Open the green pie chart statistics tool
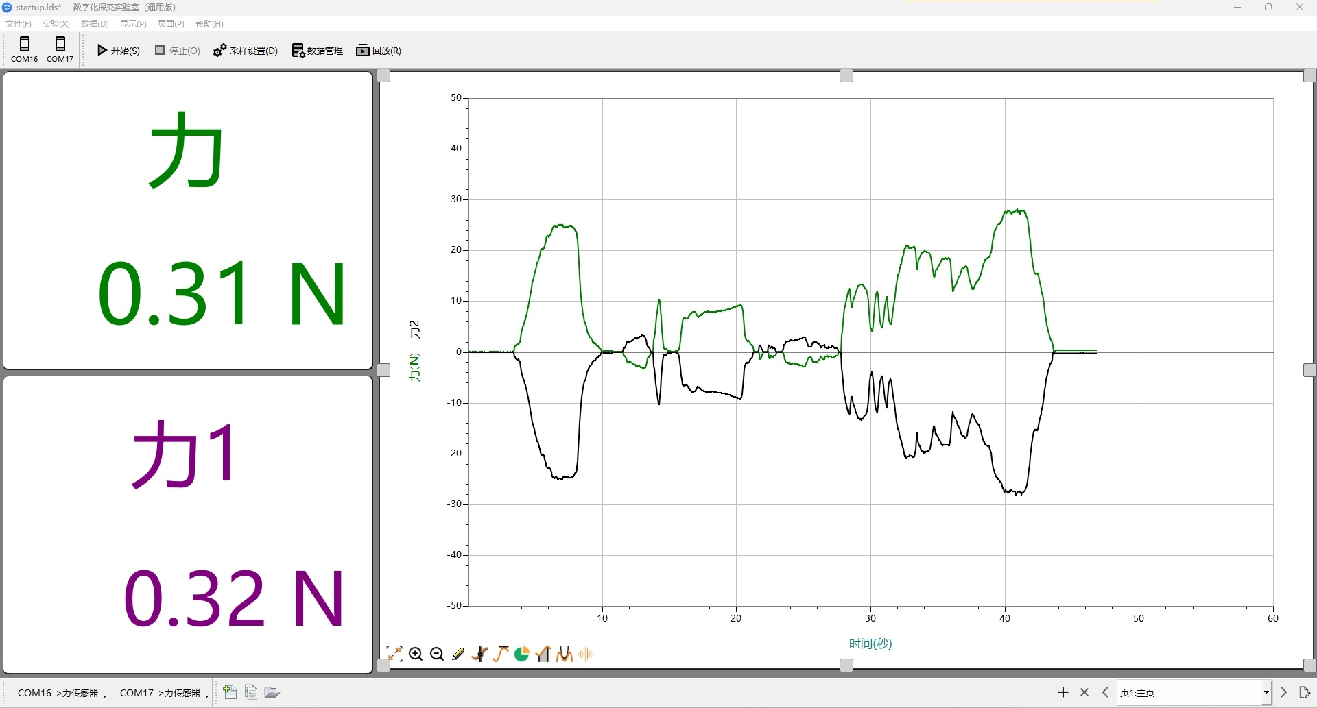 tap(522, 654)
